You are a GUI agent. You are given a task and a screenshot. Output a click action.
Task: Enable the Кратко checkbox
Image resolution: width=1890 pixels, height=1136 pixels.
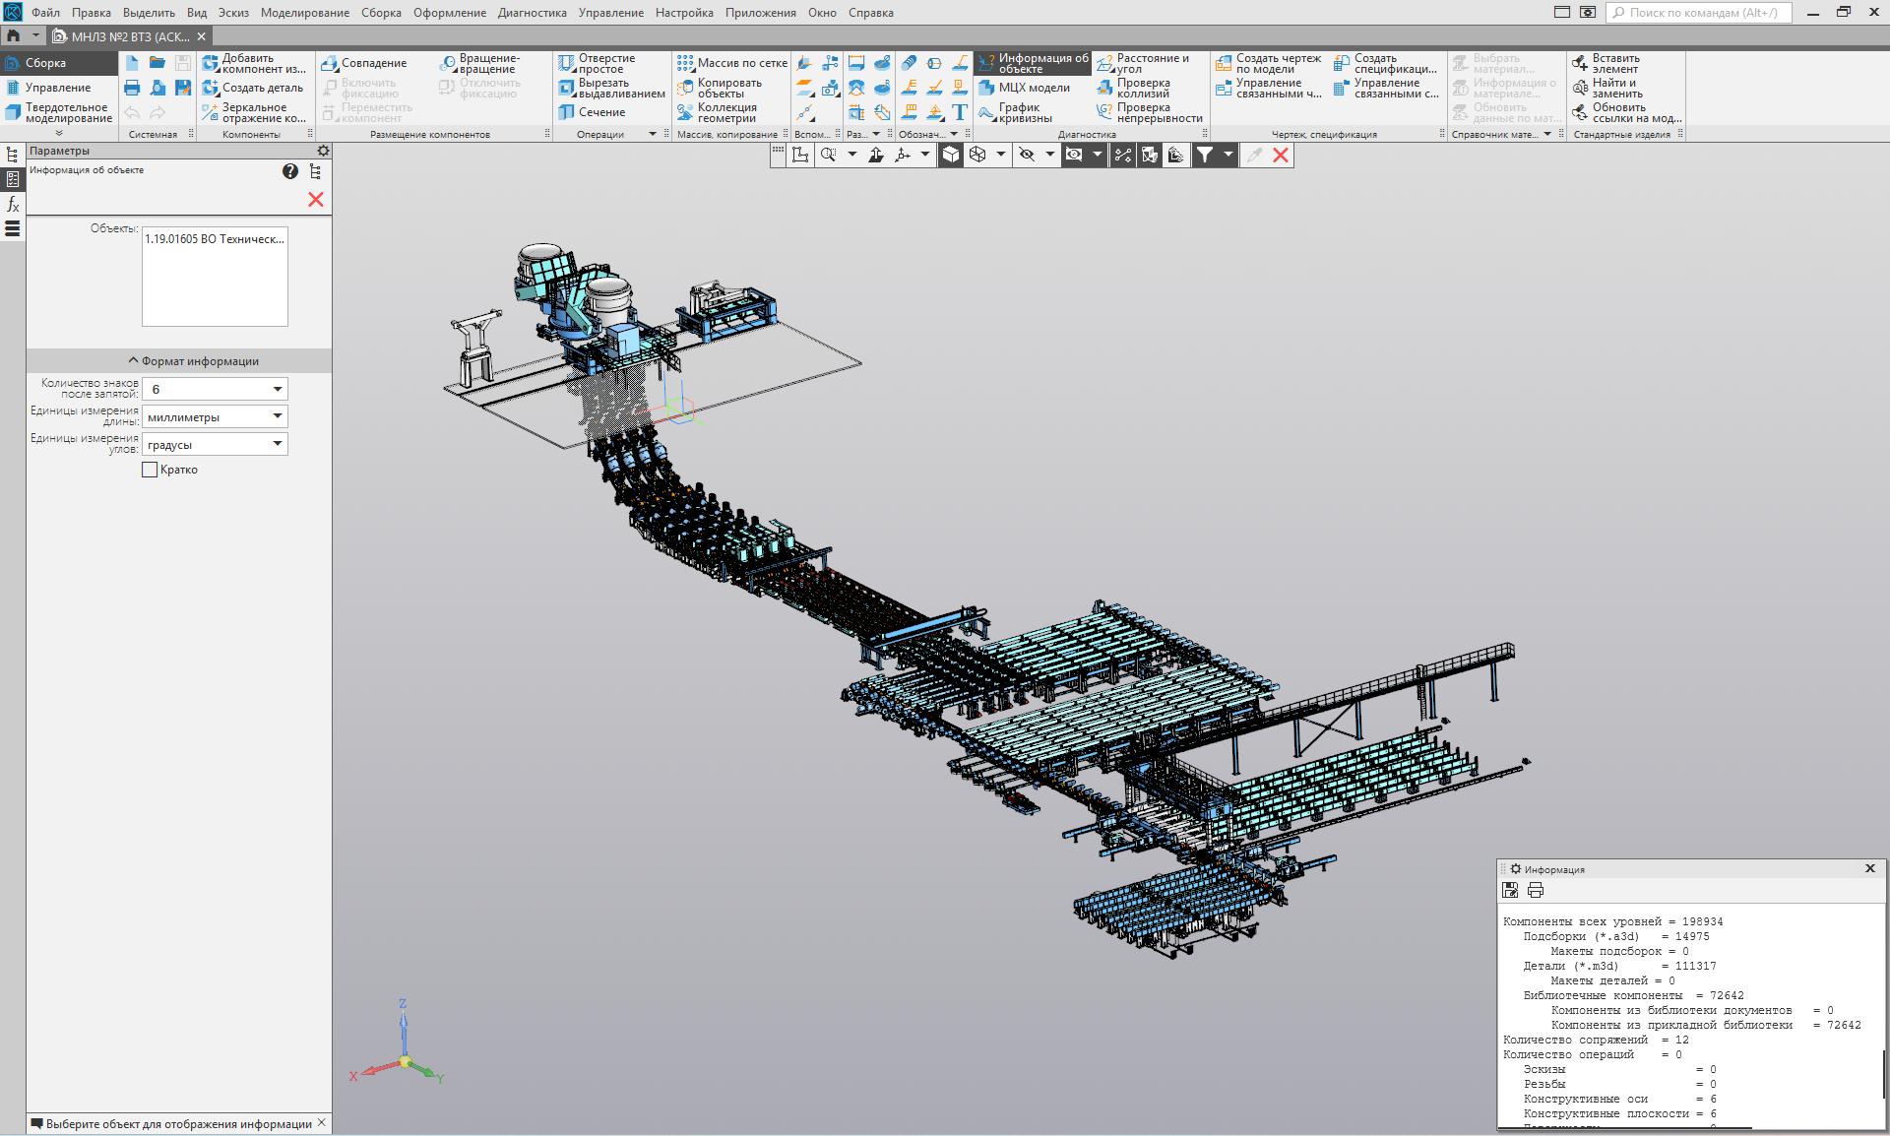pyautogui.click(x=150, y=470)
